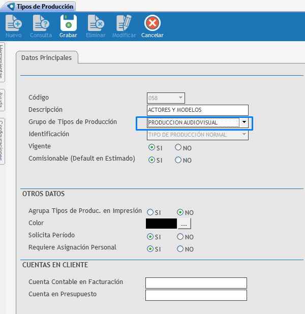Click the black color swatch
The image size is (305, 314).
coord(161,224)
